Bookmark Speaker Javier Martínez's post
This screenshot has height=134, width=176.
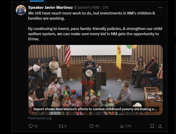pos(152,126)
